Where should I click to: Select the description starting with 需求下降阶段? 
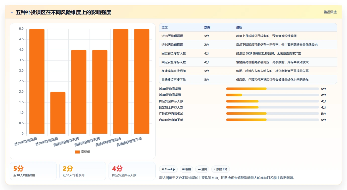(x=277, y=45)
